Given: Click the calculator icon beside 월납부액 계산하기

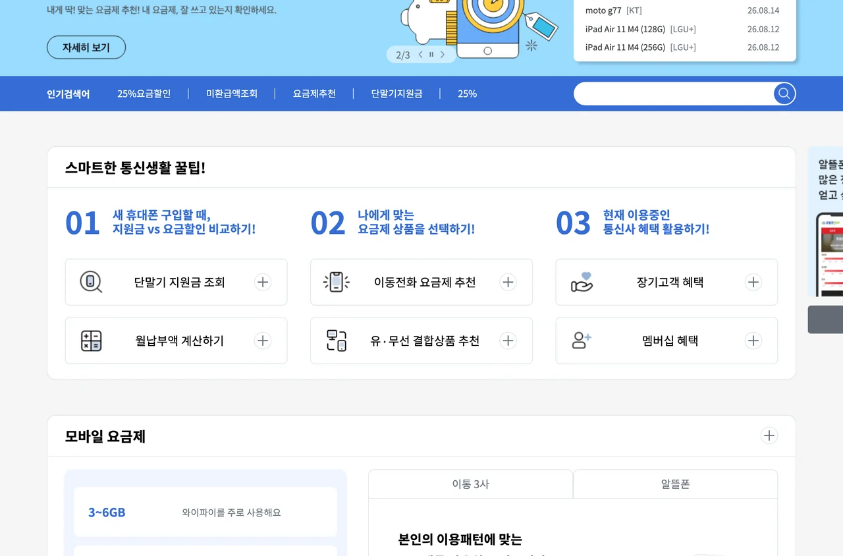Looking at the screenshot, I should 91,341.
